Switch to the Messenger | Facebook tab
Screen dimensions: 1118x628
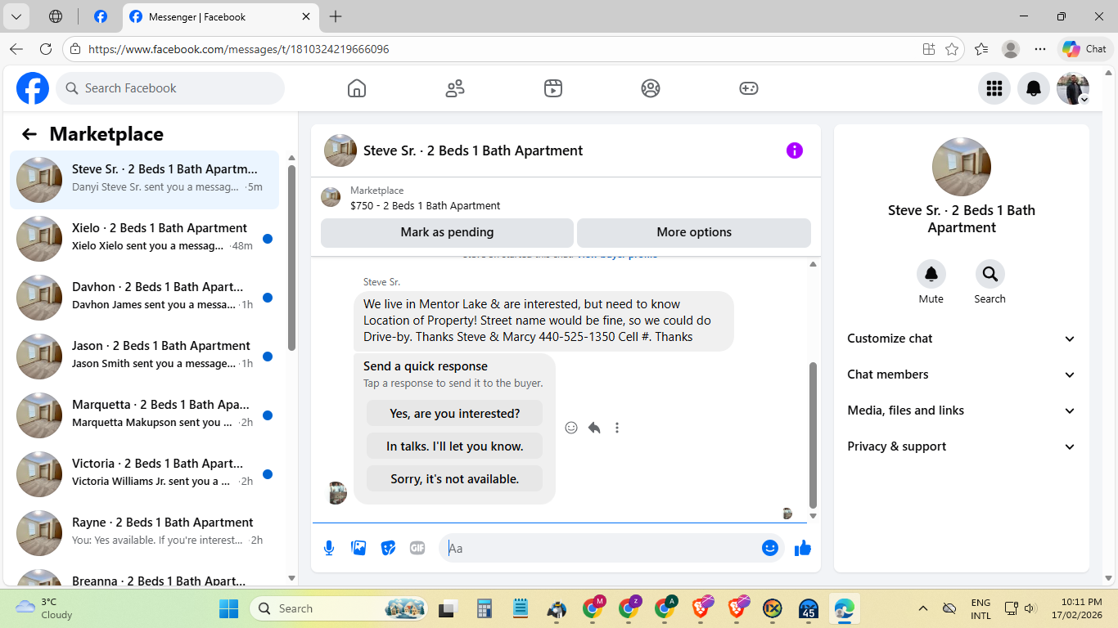(x=221, y=16)
